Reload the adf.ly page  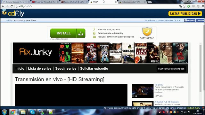point(12,6)
